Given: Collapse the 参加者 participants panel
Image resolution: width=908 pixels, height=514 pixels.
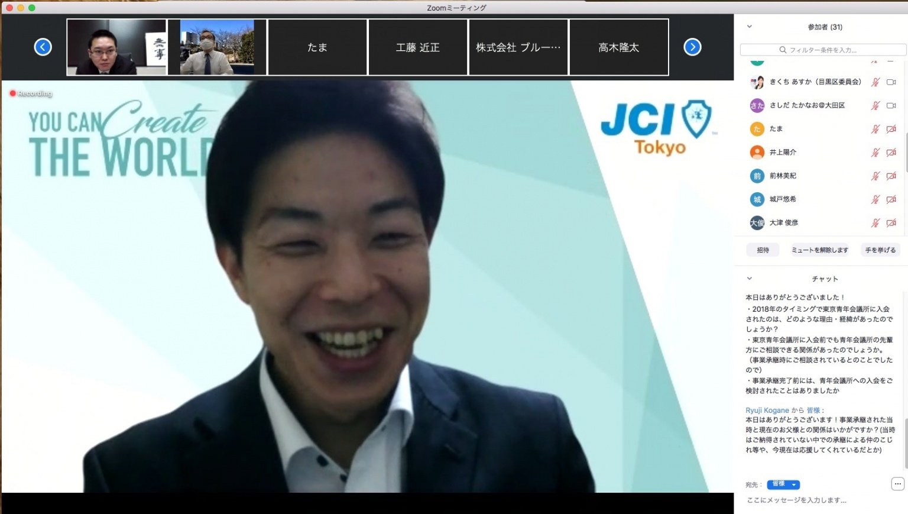Looking at the screenshot, I should (750, 27).
